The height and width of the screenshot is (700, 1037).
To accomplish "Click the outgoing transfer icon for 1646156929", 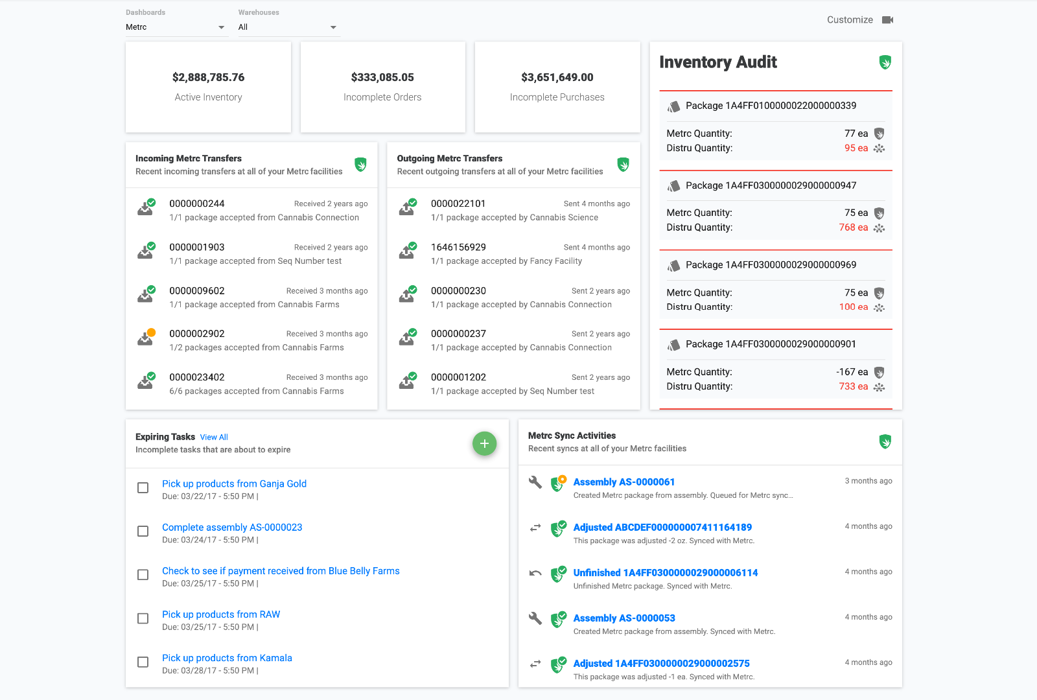I will (408, 251).
